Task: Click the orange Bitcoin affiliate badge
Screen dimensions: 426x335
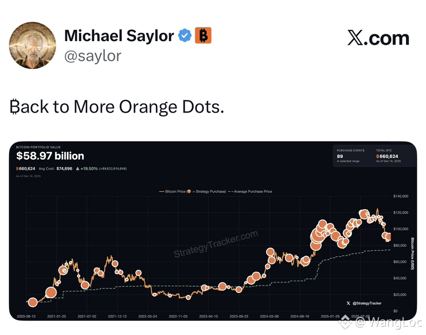Action: pos(203,35)
